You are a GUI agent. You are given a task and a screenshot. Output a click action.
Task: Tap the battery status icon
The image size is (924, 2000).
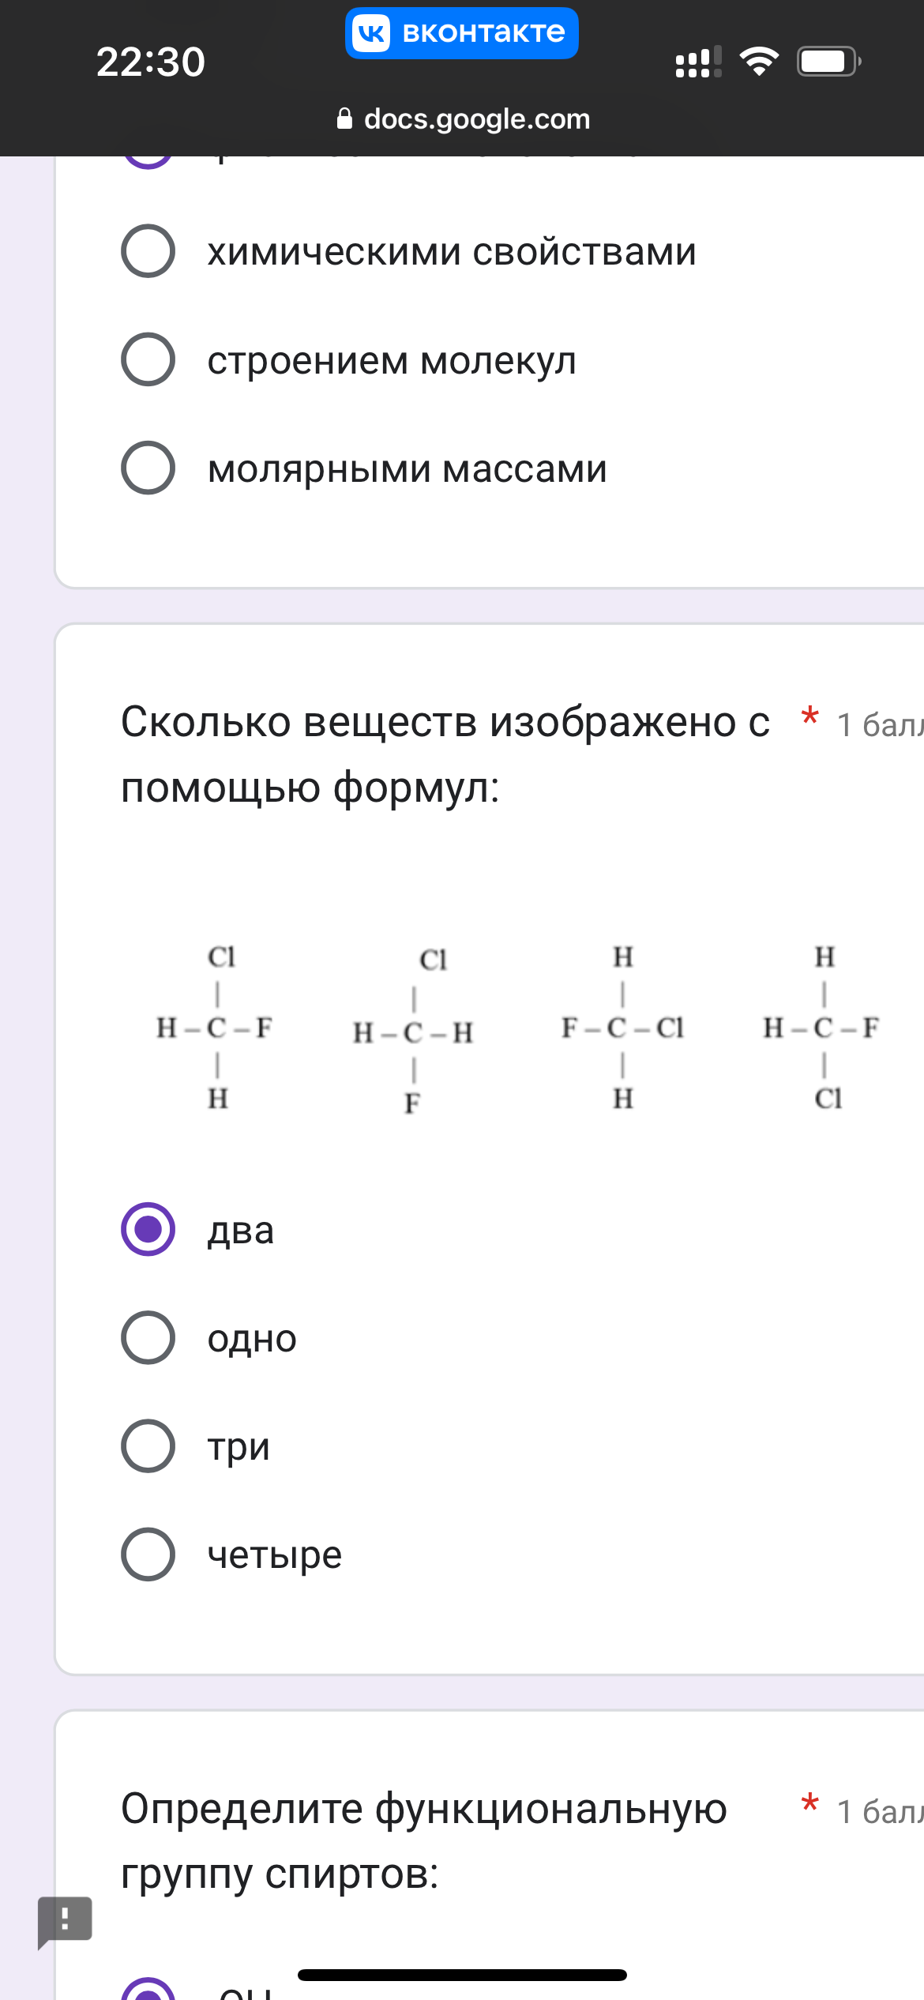(x=828, y=62)
